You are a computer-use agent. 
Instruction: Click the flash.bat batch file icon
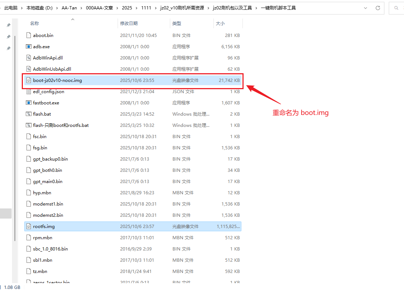coord(29,114)
